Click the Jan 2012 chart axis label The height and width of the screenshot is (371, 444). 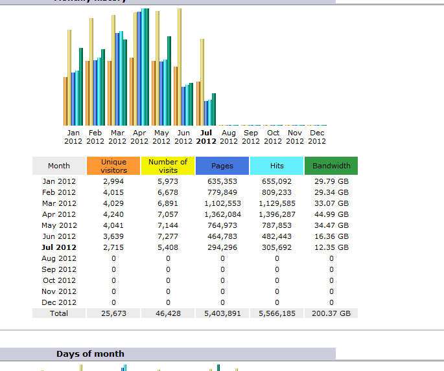[73, 137]
